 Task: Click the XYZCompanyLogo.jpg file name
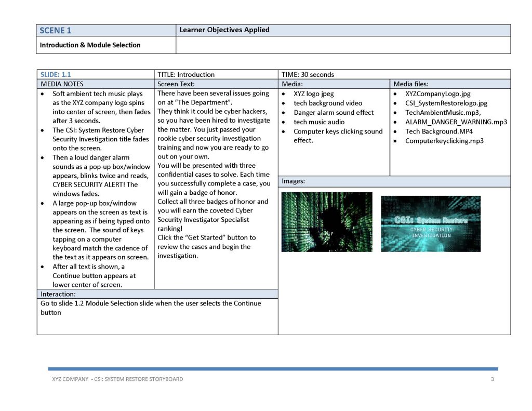tap(437, 94)
